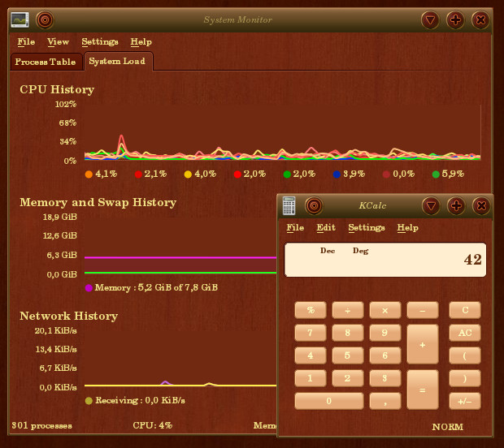Click the CPU History graph area

click(283, 132)
